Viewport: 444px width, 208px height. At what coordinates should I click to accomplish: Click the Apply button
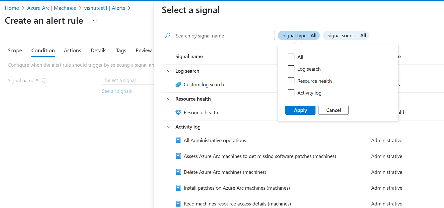pos(300,110)
